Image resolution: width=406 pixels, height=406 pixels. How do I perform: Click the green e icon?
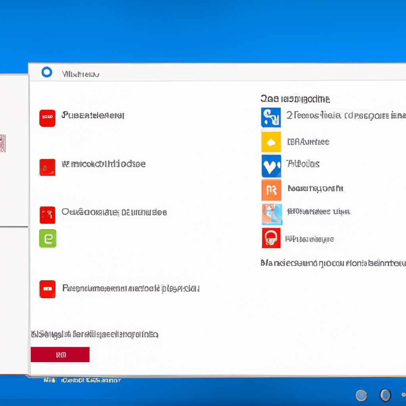click(48, 238)
